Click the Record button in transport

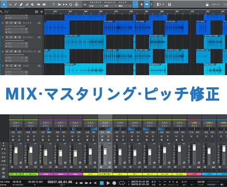pos(114,183)
